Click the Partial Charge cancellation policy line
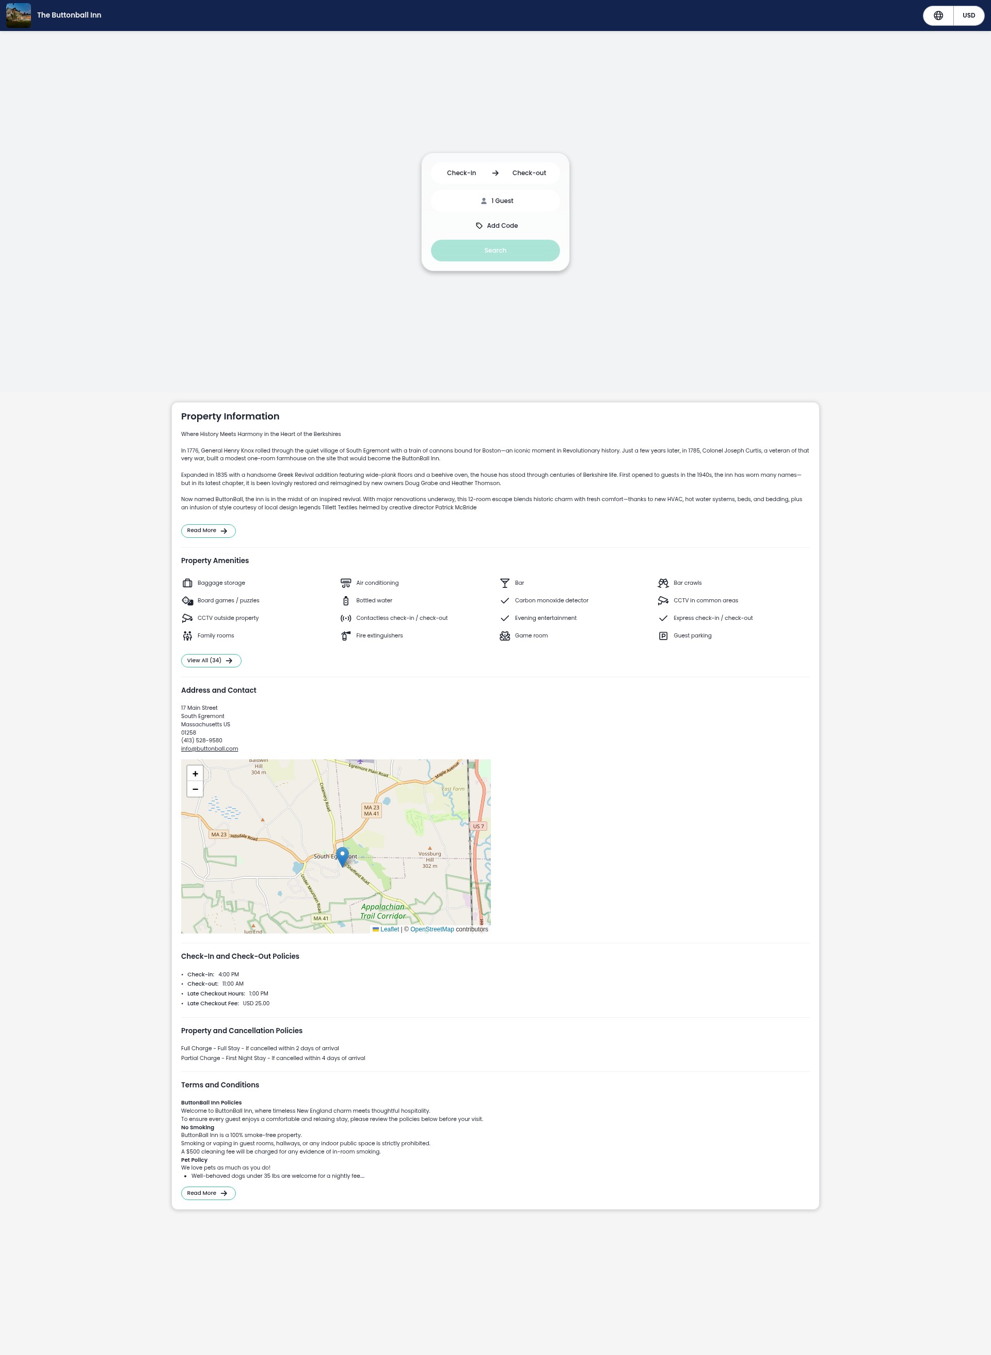Image resolution: width=991 pixels, height=1355 pixels. (273, 1058)
